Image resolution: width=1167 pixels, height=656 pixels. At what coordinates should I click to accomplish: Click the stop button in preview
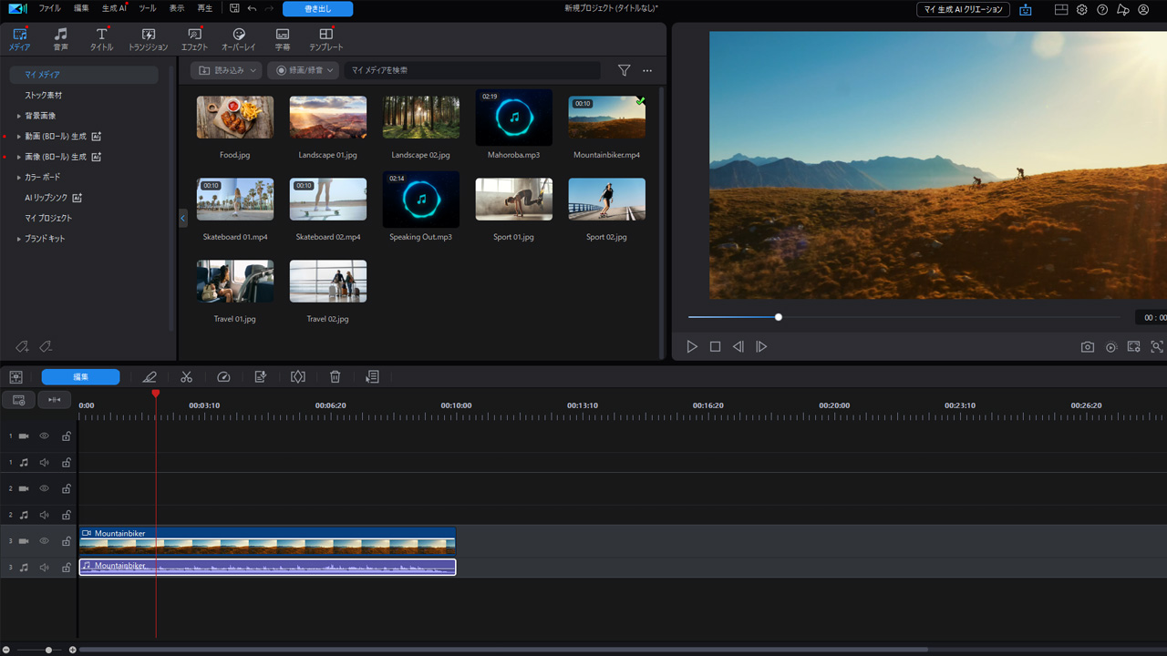(x=715, y=347)
